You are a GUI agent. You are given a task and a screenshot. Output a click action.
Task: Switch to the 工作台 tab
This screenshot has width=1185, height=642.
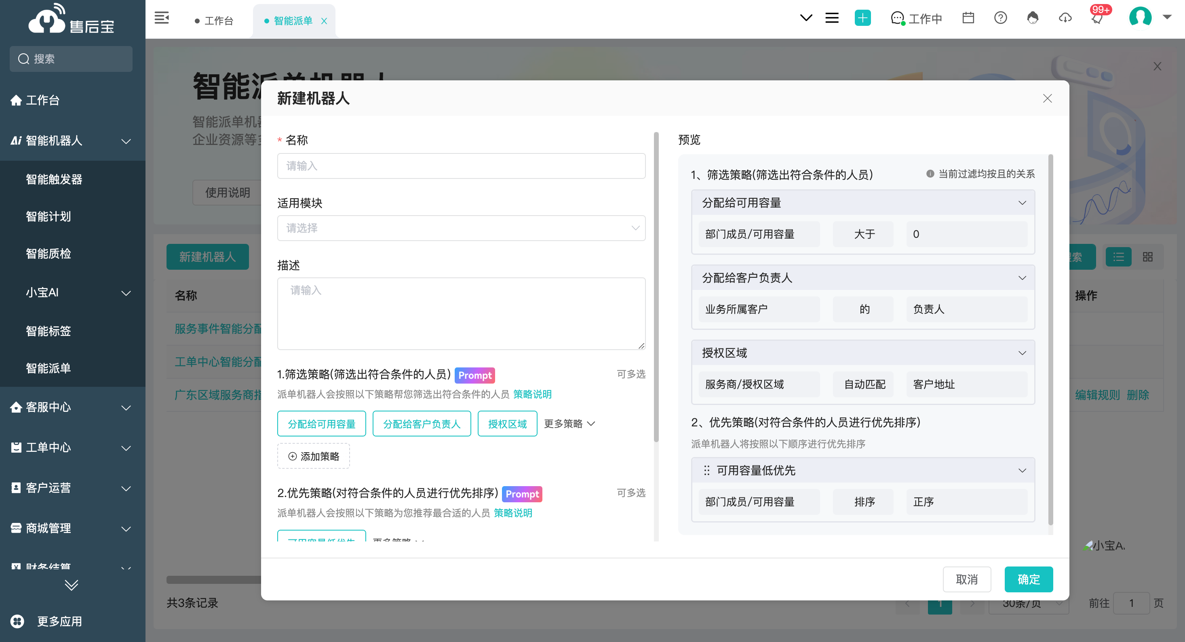point(214,21)
